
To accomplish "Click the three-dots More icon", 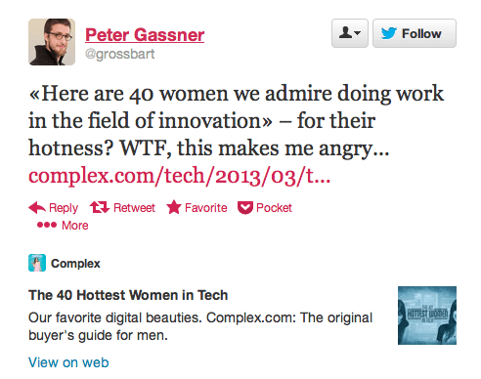I will tap(47, 225).
